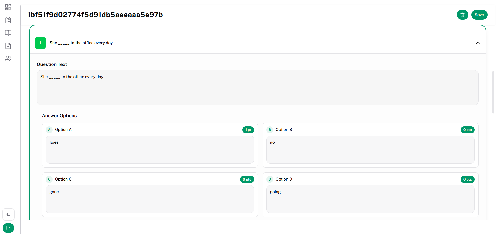Screen dimensions: 498x234
Task: Click the 0 pts badge on Option B
Action: click(x=467, y=130)
